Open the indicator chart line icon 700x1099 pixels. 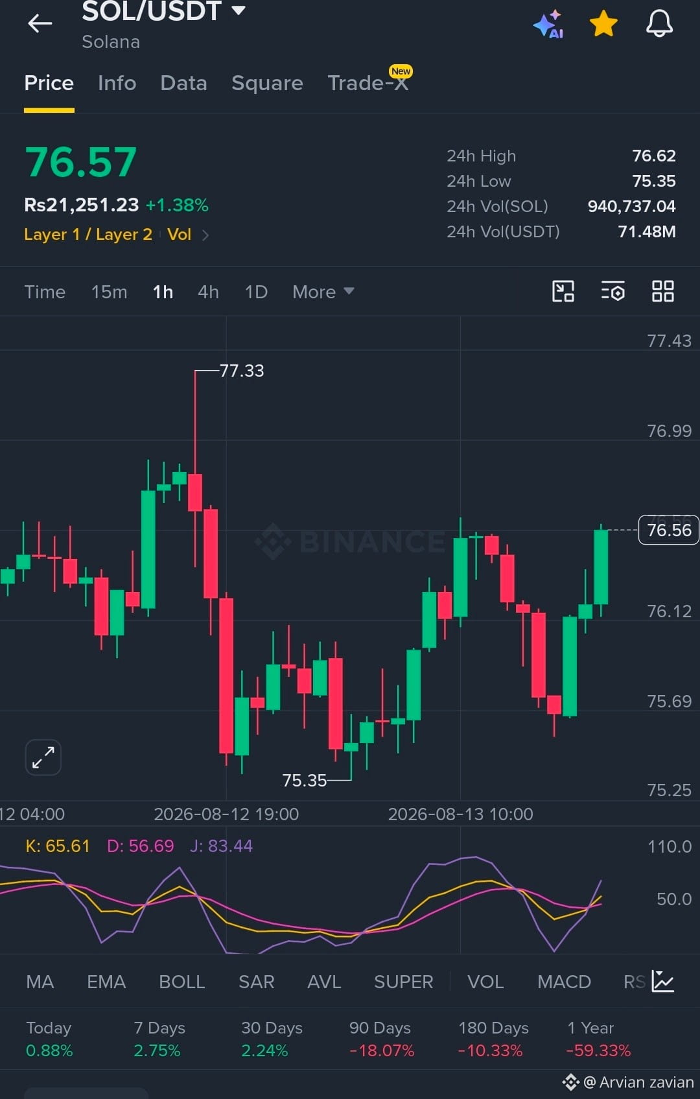pos(662,981)
